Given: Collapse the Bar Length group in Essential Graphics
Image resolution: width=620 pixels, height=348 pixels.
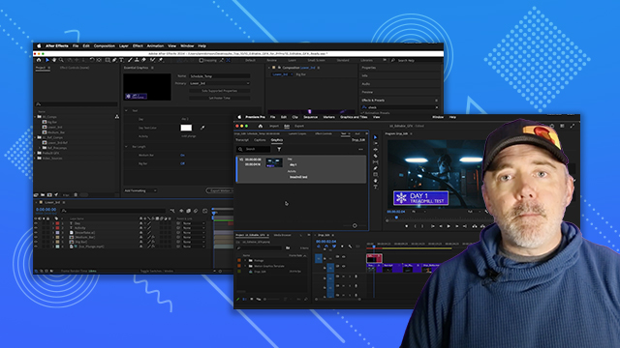Looking at the screenshot, I should click(x=127, y=147).
